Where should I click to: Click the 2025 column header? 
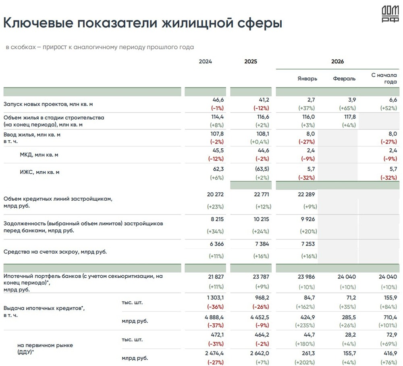(x=250, y=61)
